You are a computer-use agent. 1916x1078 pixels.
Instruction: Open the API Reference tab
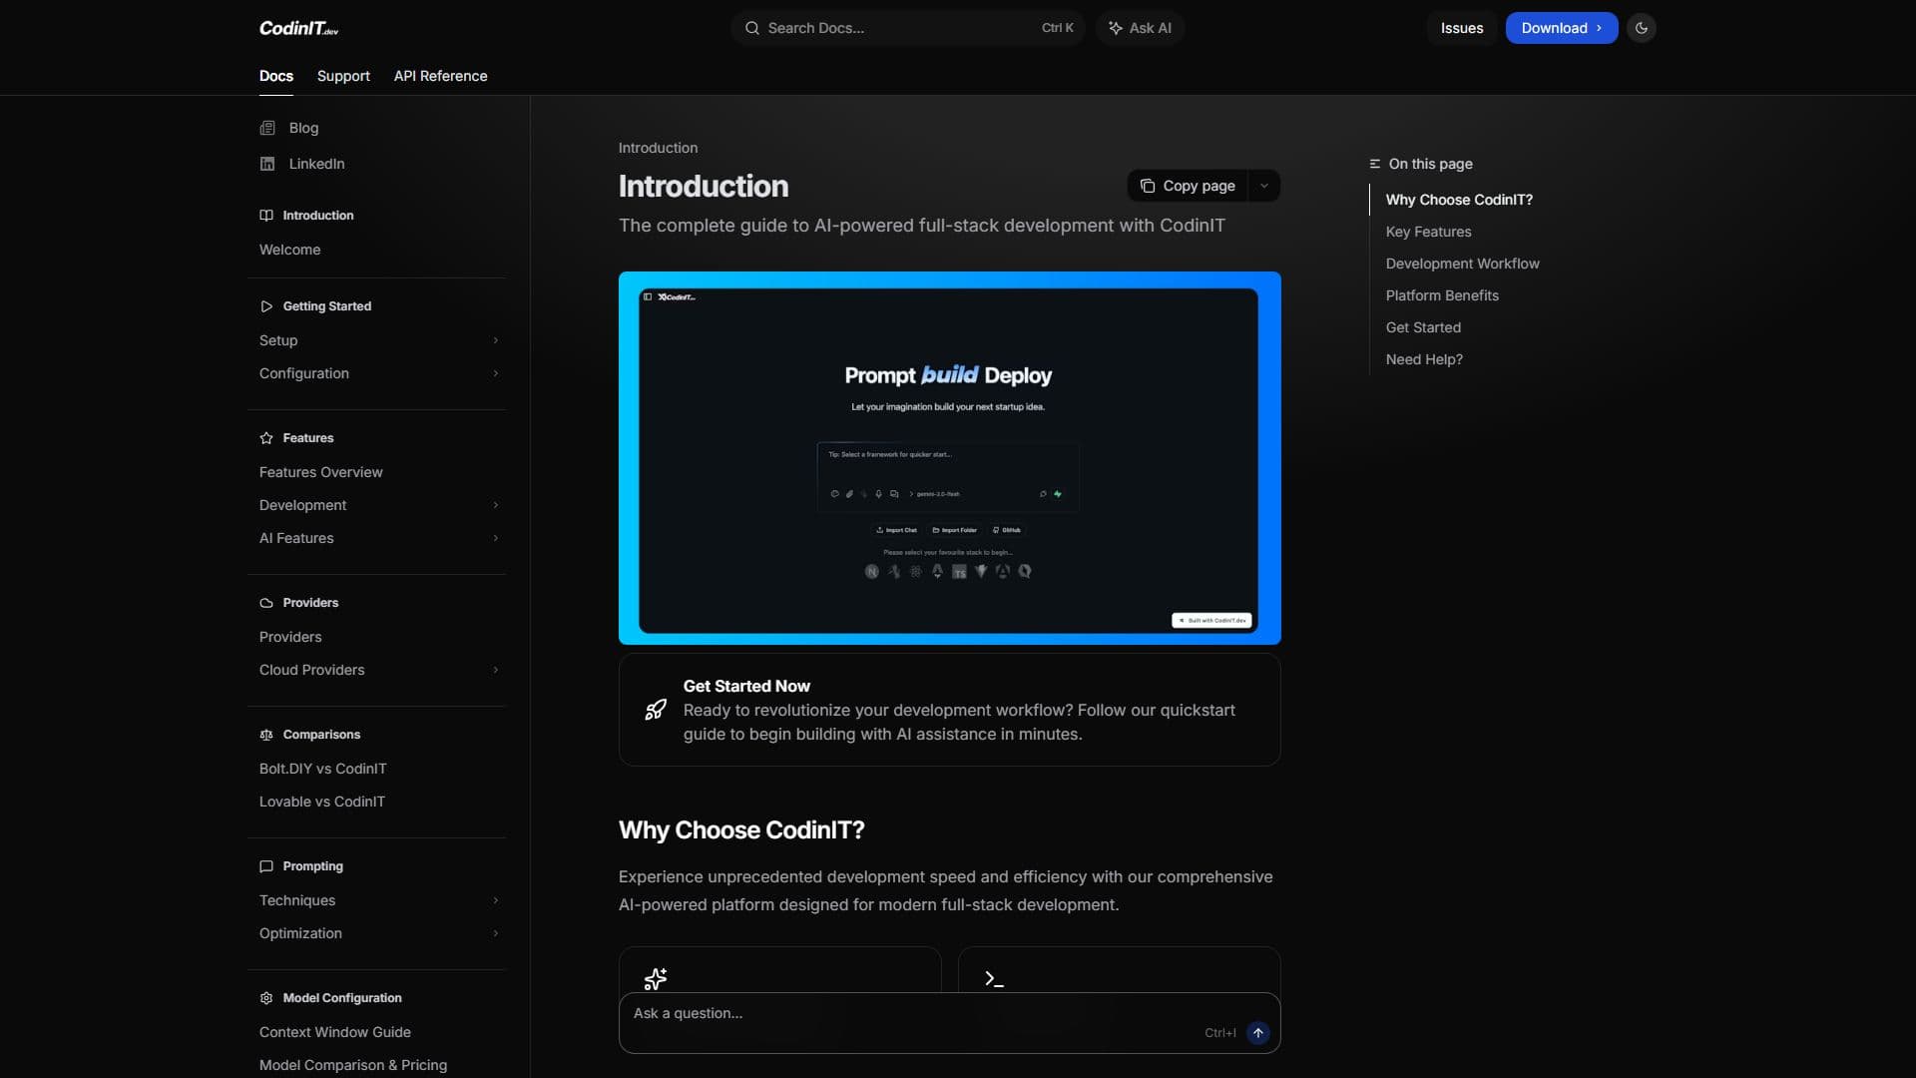pos(440,76)
